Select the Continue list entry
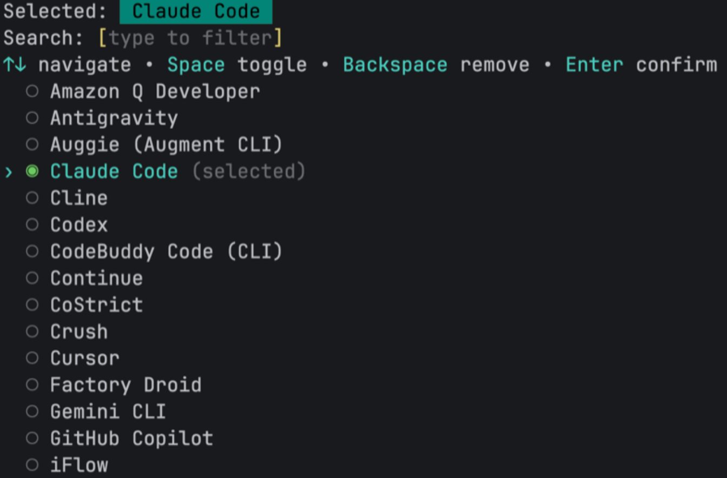Viewport: 727px width, 478px height. click(96, 278)
